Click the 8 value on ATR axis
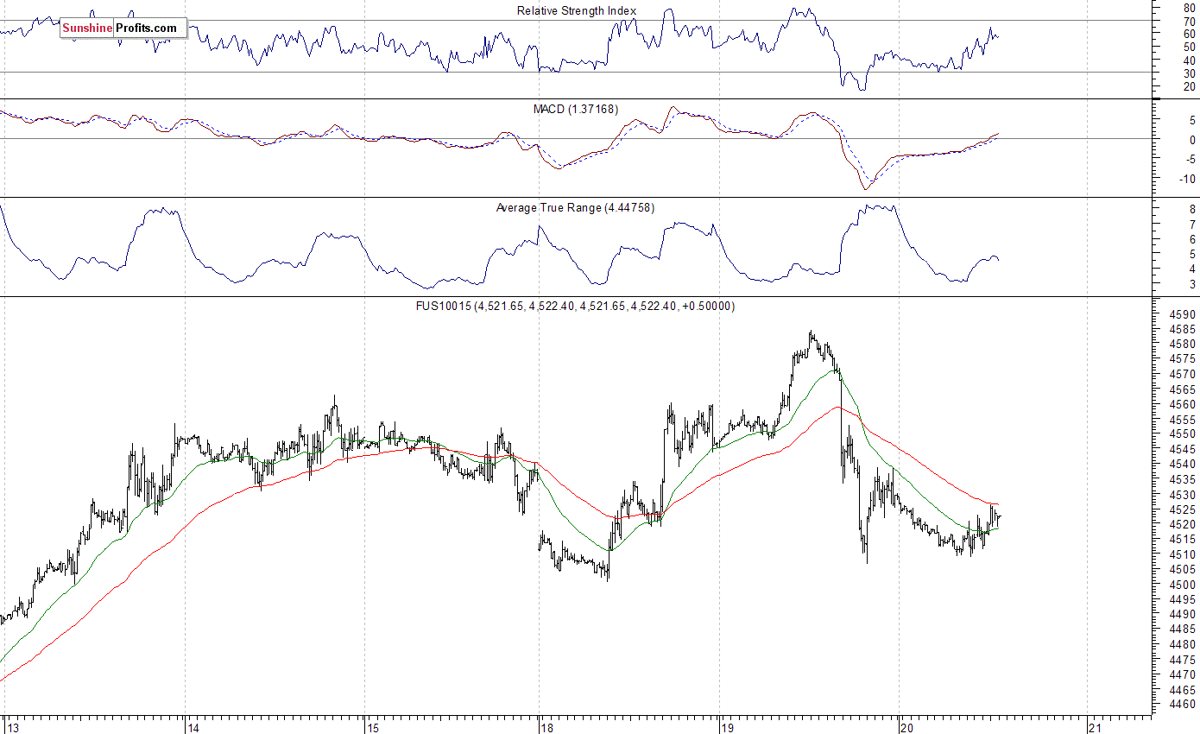This screenshot has width=1200, height=734. [1193, 209]
